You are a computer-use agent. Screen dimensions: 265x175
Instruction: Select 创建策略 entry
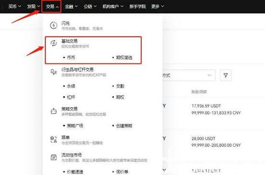point(124,126)
